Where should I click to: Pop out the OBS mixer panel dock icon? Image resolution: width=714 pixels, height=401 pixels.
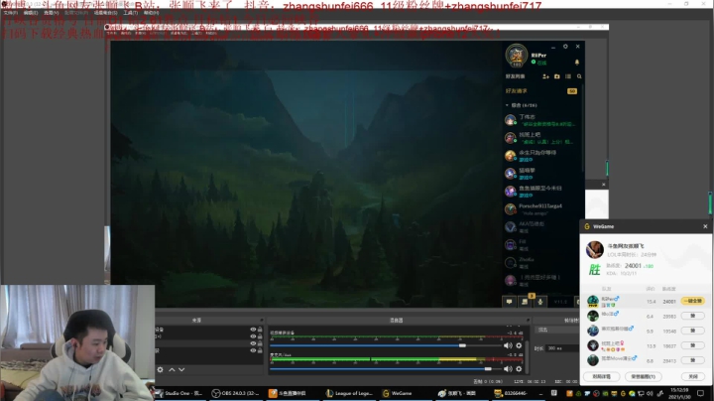(528, 321)
